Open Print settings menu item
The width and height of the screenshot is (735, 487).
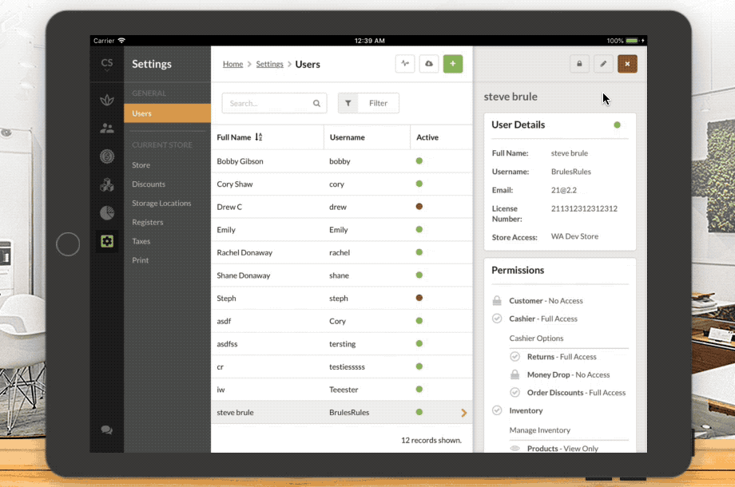coord(140,260)
